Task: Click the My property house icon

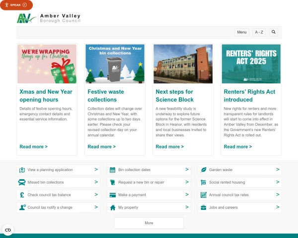Action: 113,207
